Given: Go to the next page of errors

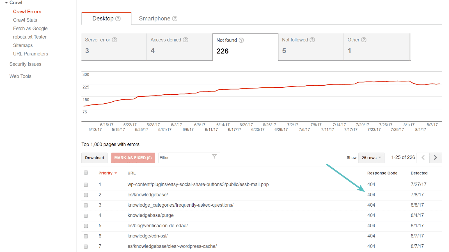Looking at the screenshot, I should coord(435,158).
